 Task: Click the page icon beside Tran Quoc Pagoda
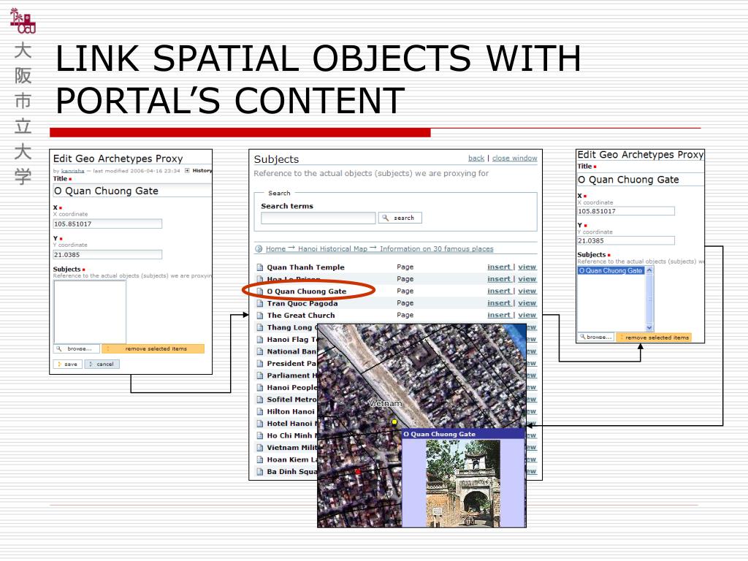coord(260,303)
